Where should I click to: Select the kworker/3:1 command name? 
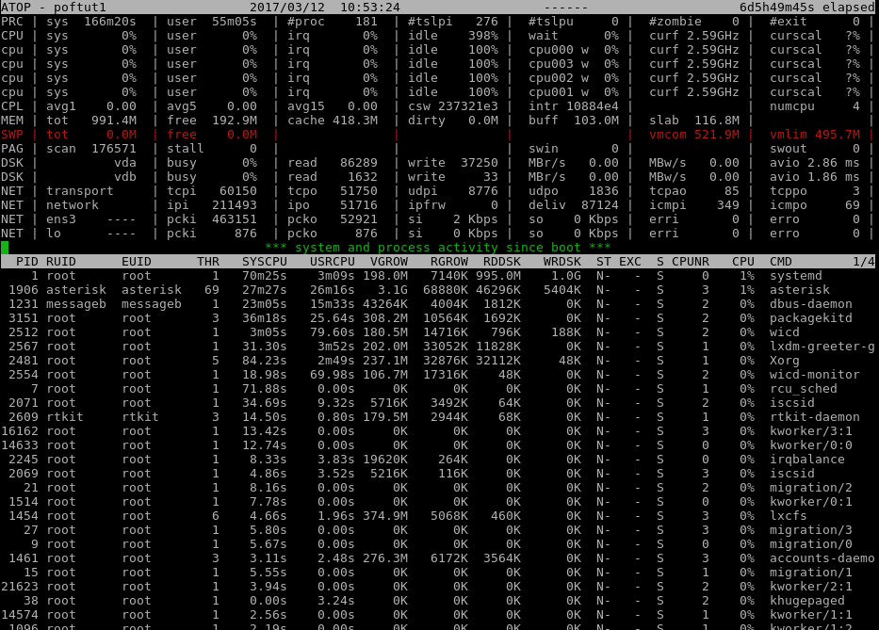pos(811,431)
